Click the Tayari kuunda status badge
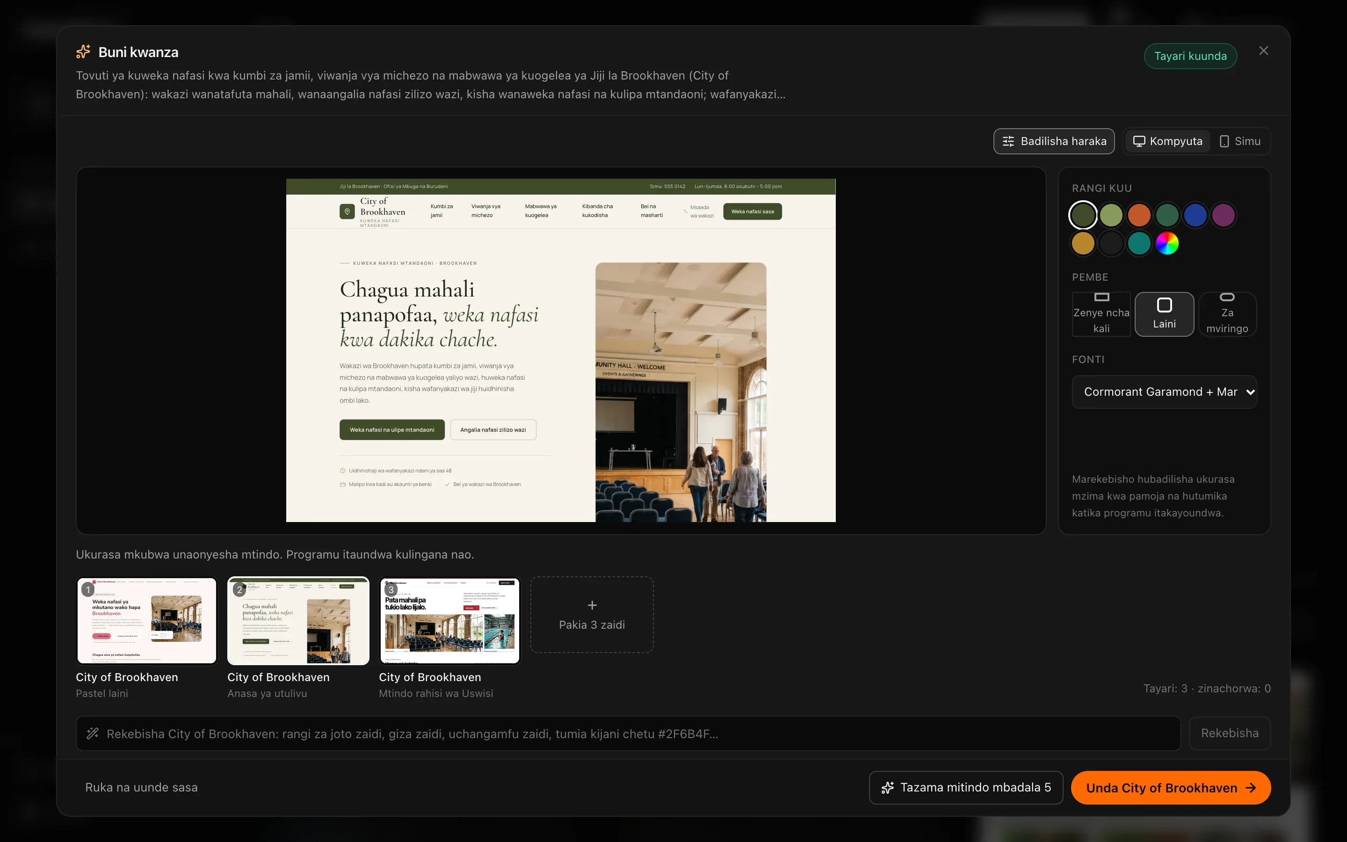Viewport: 1347px width, 842px height. [x=1190, y=56]
